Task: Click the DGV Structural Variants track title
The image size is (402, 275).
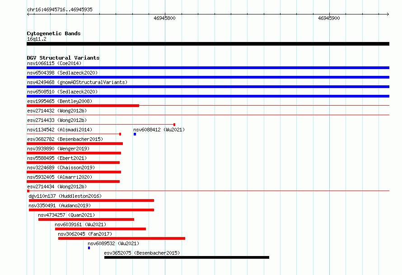Action: [x=63, y=58]
